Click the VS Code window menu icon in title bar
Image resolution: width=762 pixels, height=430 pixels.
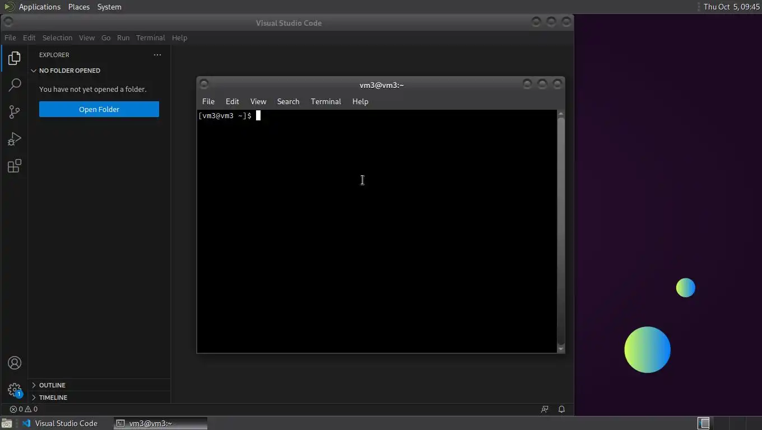pos(8,22)
